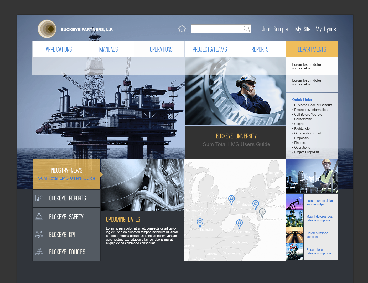Viewport: 368px width, 283px height.
Task: Open the settings gear icon
Action: click(182, 29)
